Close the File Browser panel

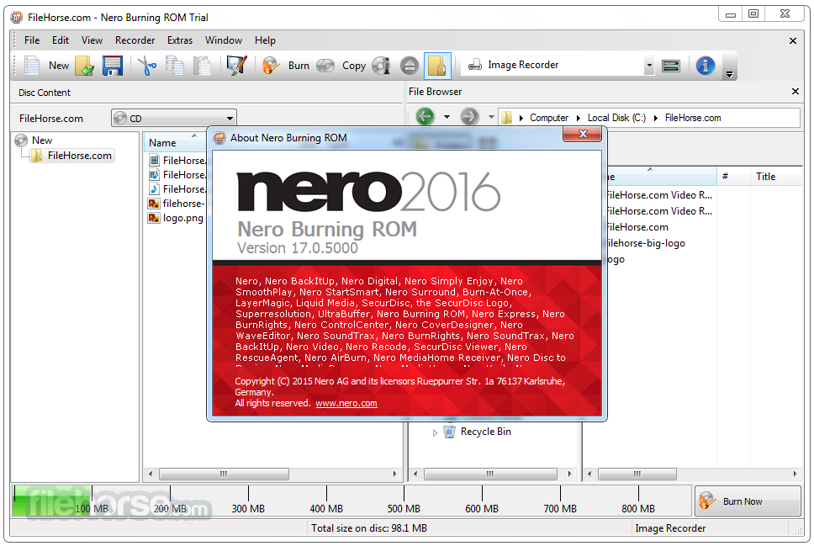coord(795,92)
